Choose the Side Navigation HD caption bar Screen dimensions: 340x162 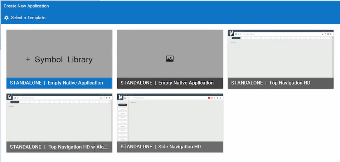(x=170, y=147)
